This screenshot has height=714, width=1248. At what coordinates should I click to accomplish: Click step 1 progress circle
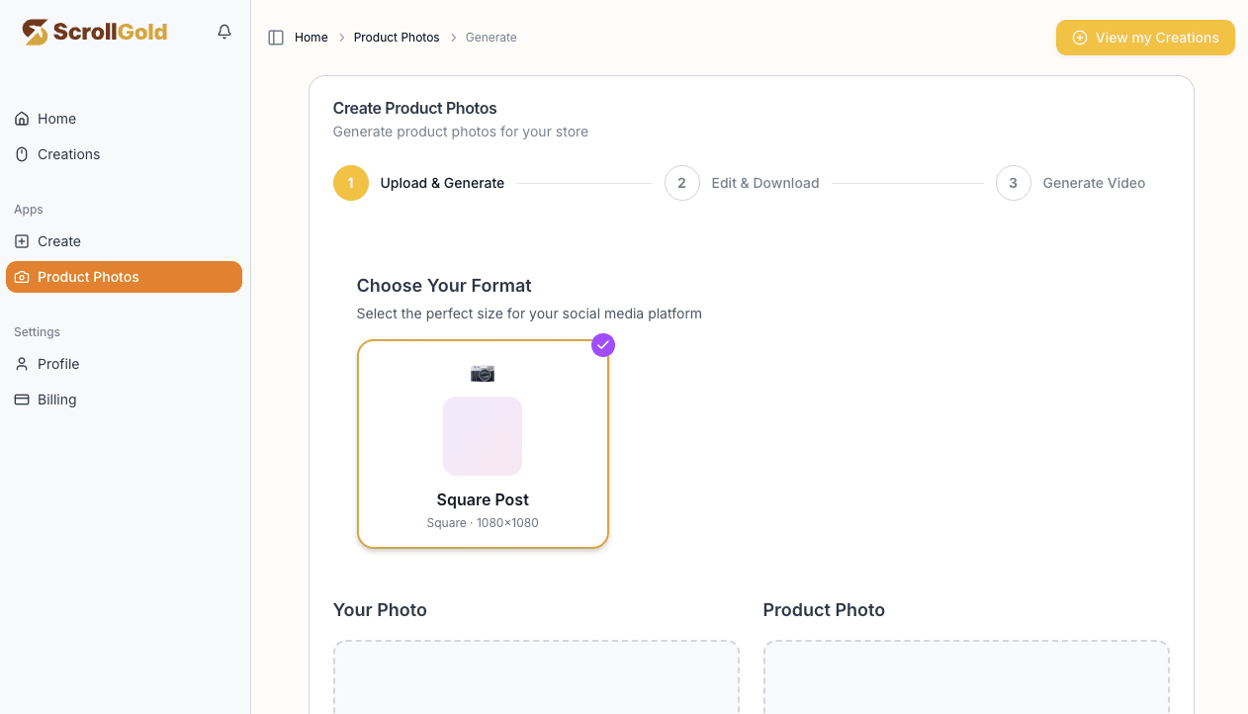(x=350, y=183)
